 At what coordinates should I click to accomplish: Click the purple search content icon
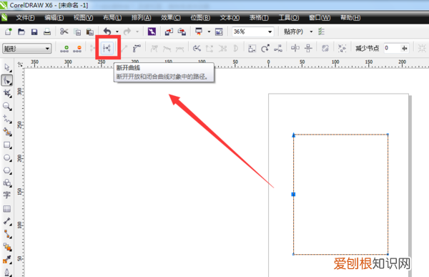(152, 31)
